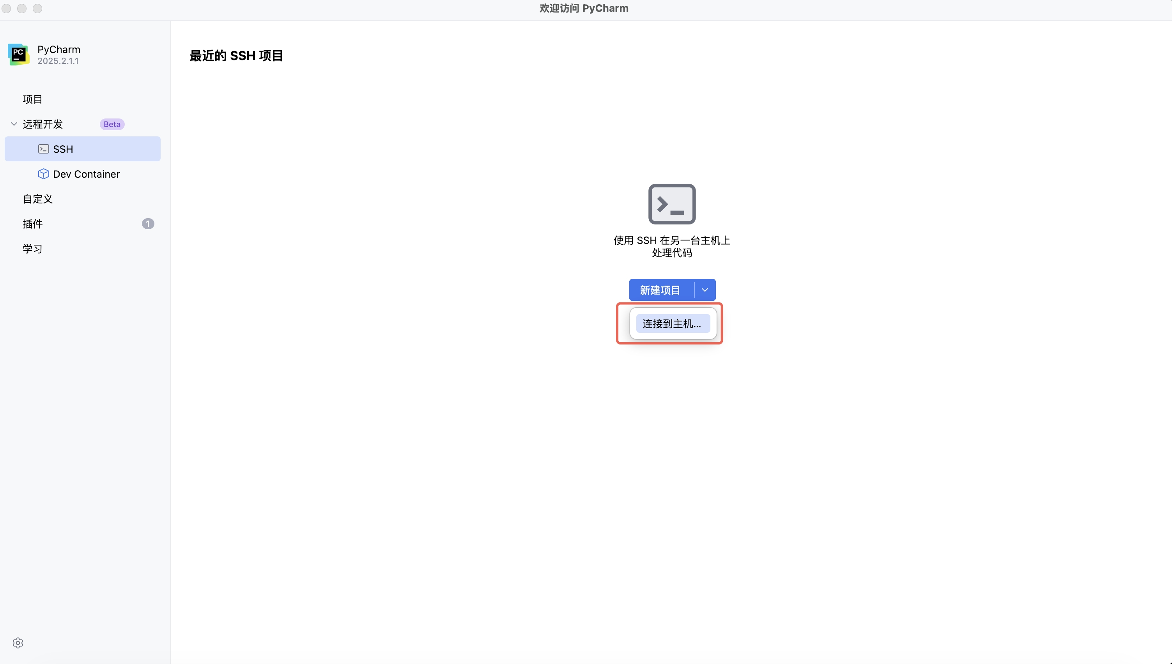Open the 项目 tab in sidebar
The height and width of the screenshot is (664, 1172).
[32, 99]
